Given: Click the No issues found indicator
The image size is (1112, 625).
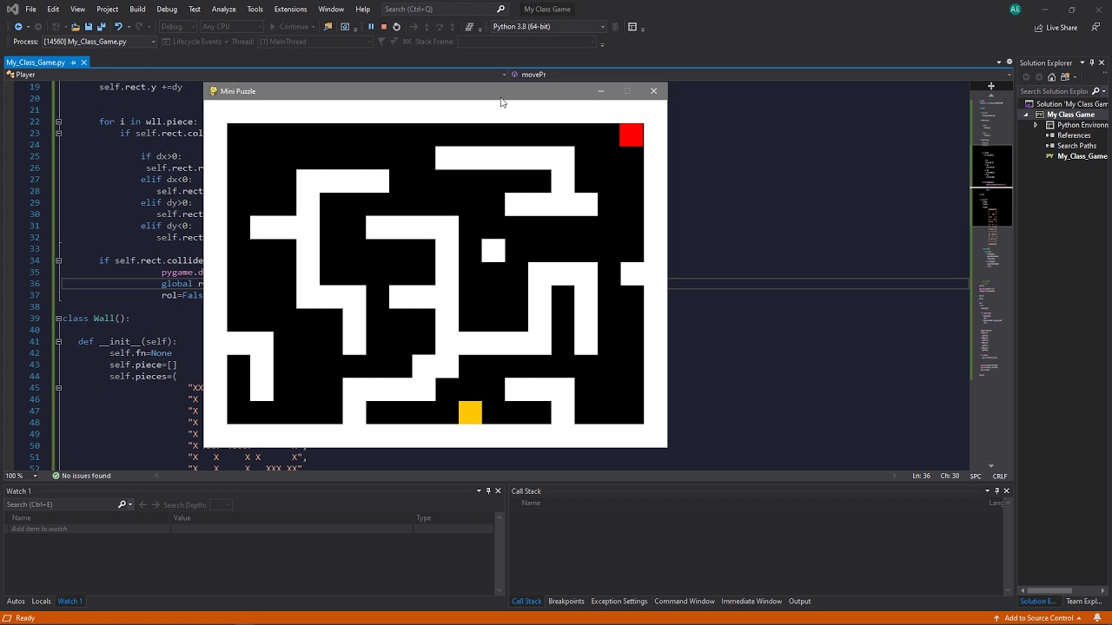Looking at the screenshot, I should (82, 476).
